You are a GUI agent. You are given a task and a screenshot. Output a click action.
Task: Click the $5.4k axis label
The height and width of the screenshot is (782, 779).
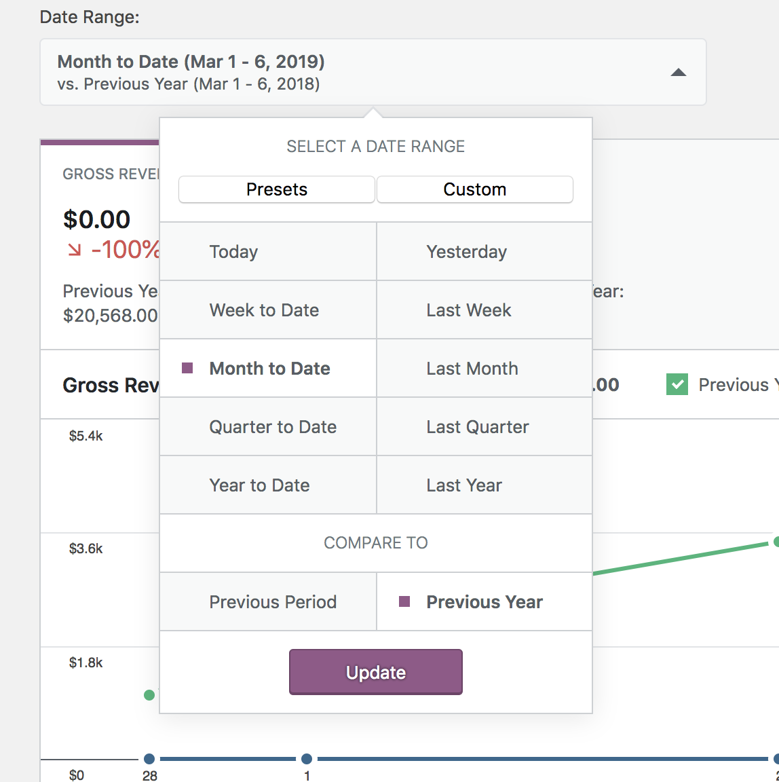tap(85, 436)
